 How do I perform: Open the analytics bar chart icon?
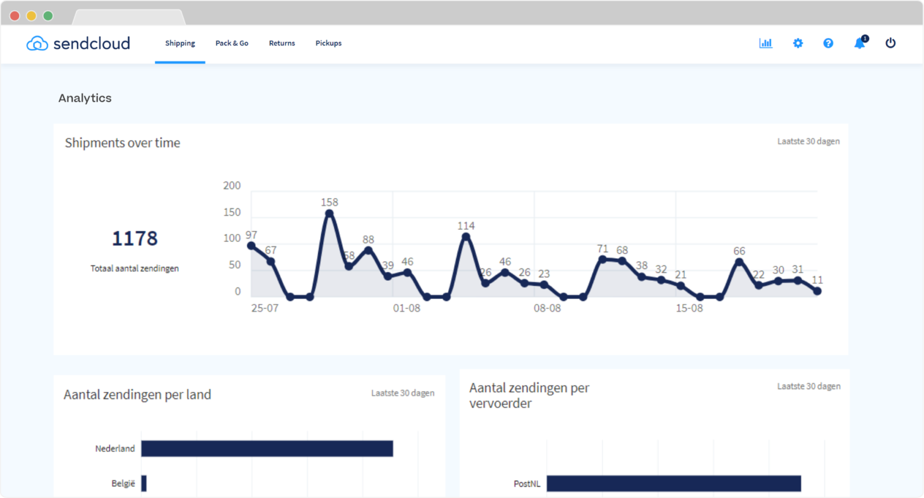[x=765, y=43]
